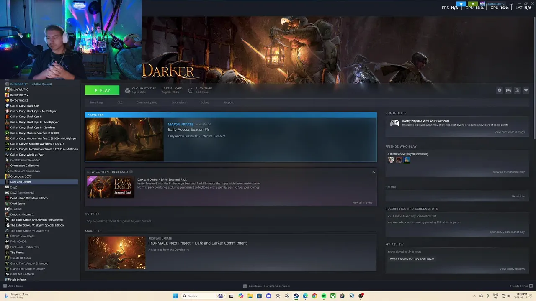Open Downloads status in bottom bar
This screenshot has width=536, height=301.
[x=266, y=286]
